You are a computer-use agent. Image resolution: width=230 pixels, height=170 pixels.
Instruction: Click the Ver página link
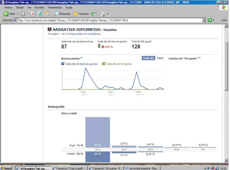(x=53, y=34)
